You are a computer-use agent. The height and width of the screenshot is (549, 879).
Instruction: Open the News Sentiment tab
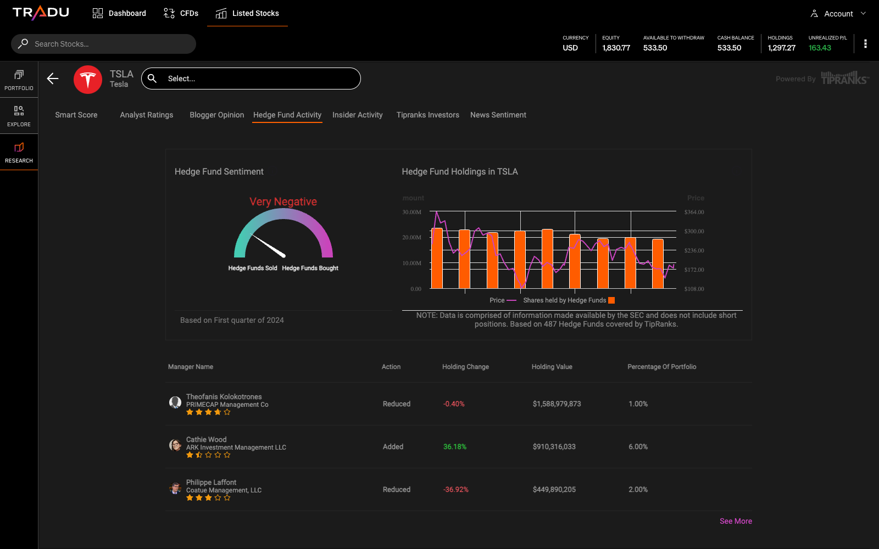tap(498, 115)
